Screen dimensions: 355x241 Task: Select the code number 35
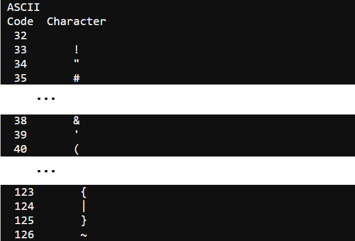point(20,78)
